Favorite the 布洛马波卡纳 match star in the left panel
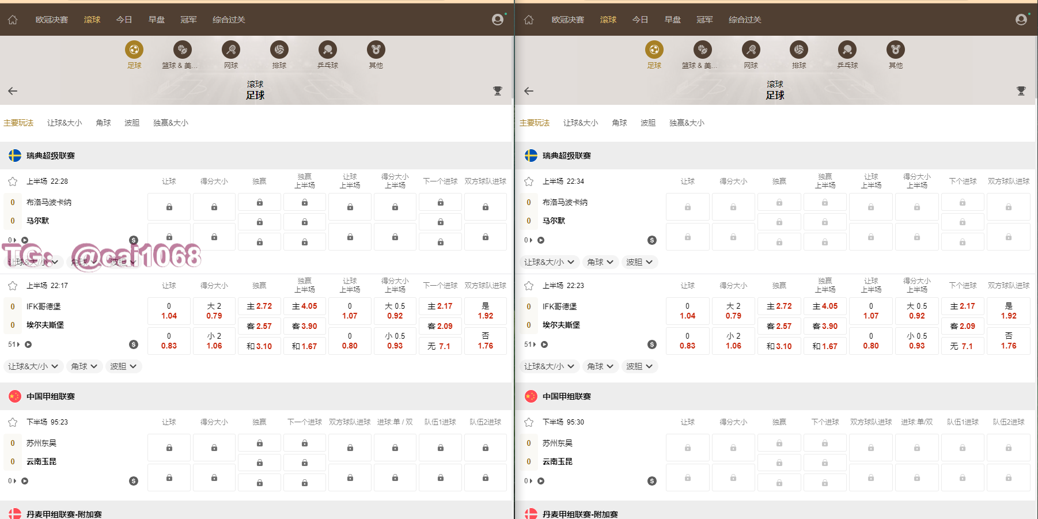Screen dimensions: 1038x519 pos(13,181)
